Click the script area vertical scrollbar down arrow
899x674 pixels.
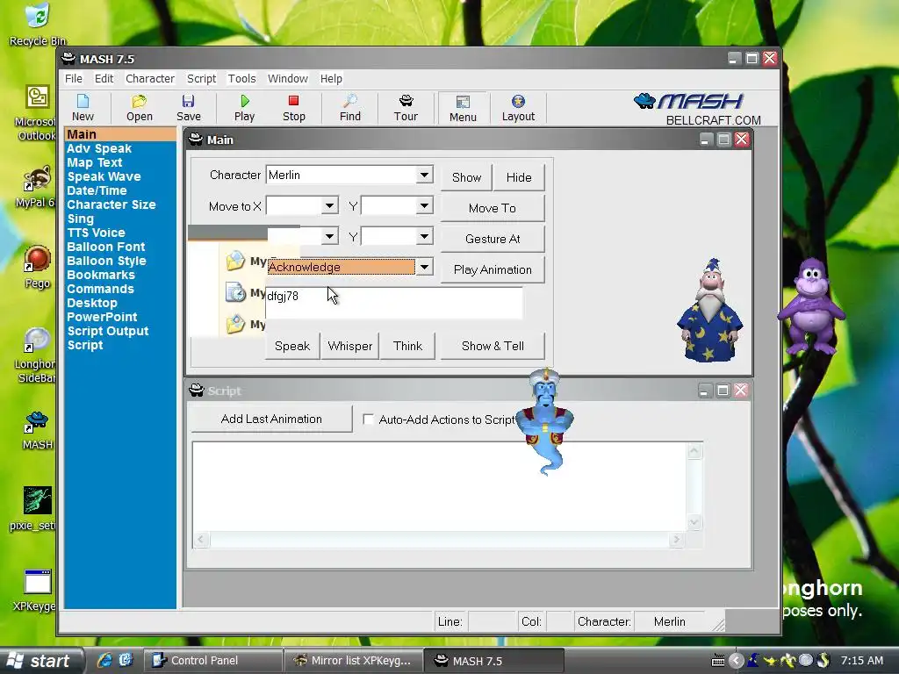tap(694, 522)
